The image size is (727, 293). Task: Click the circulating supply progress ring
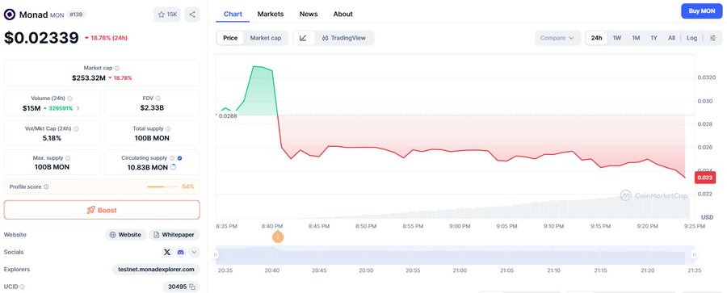173,167
